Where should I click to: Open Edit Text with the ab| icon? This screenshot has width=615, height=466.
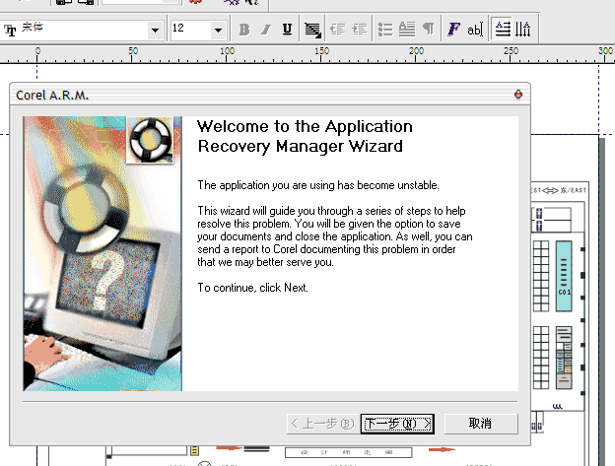475,30
